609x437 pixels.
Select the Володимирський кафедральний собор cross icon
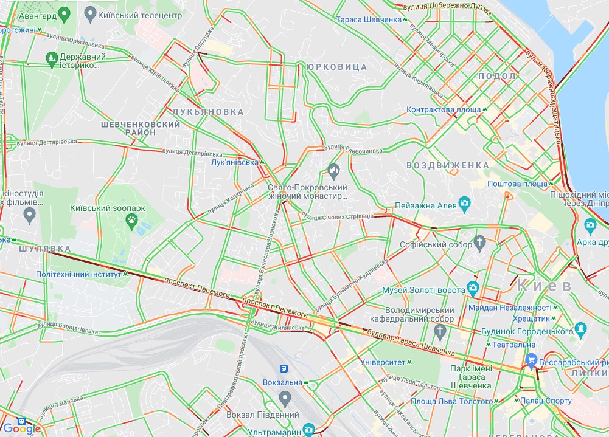coord(440,332)
